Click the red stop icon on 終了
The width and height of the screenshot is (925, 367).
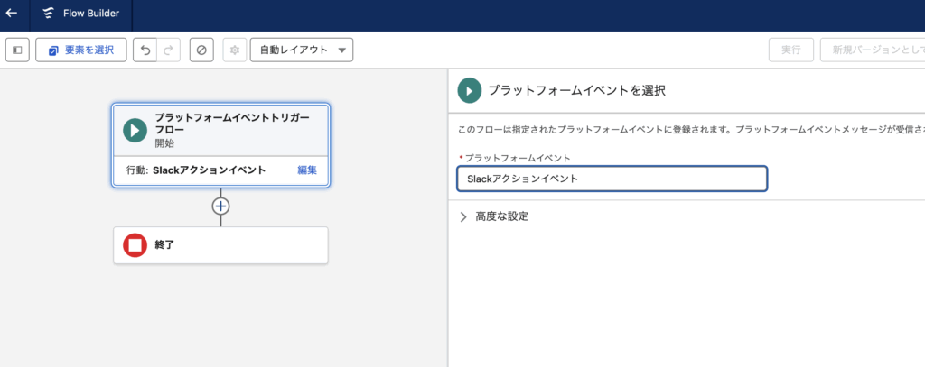(x=135, y=244)
